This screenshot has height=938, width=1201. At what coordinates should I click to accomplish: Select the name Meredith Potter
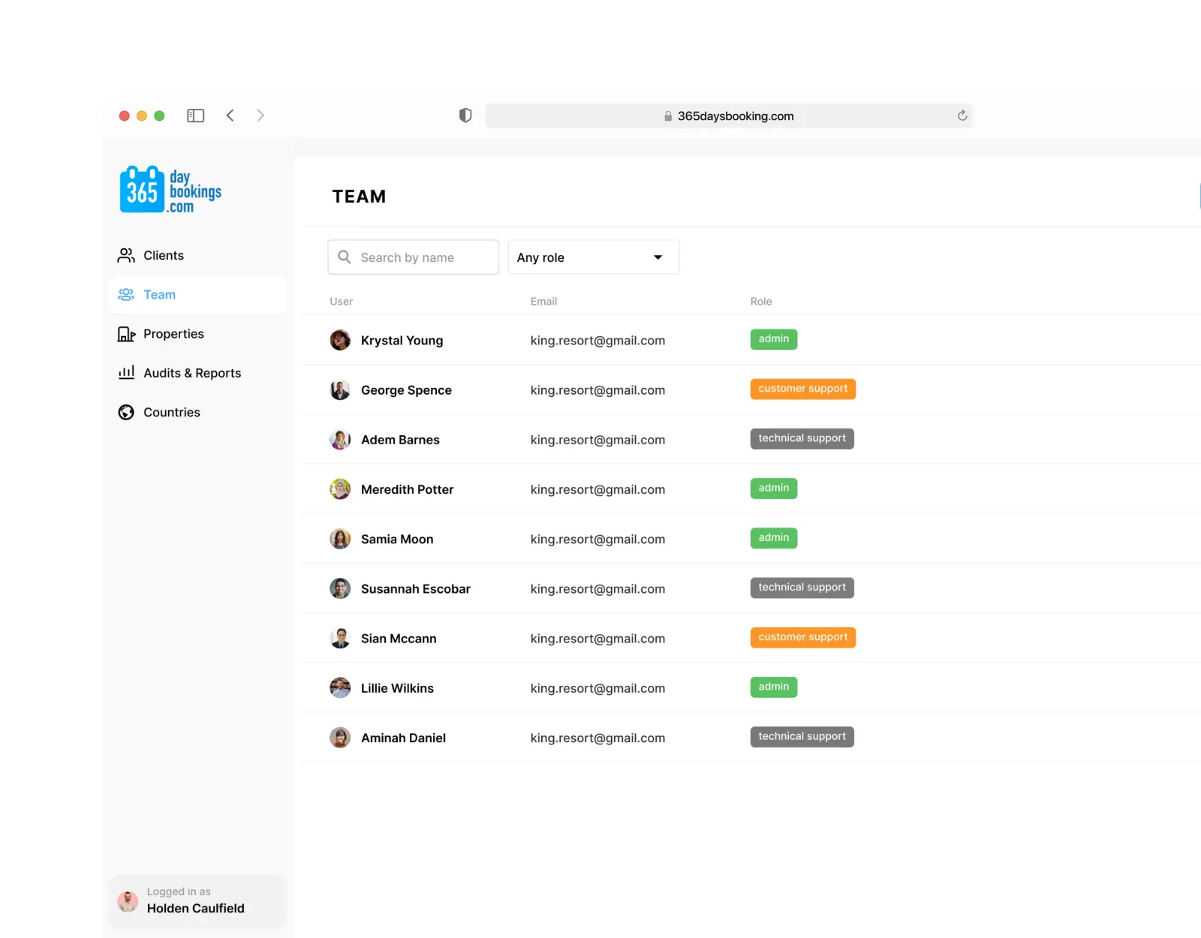(x=408, y=489)
